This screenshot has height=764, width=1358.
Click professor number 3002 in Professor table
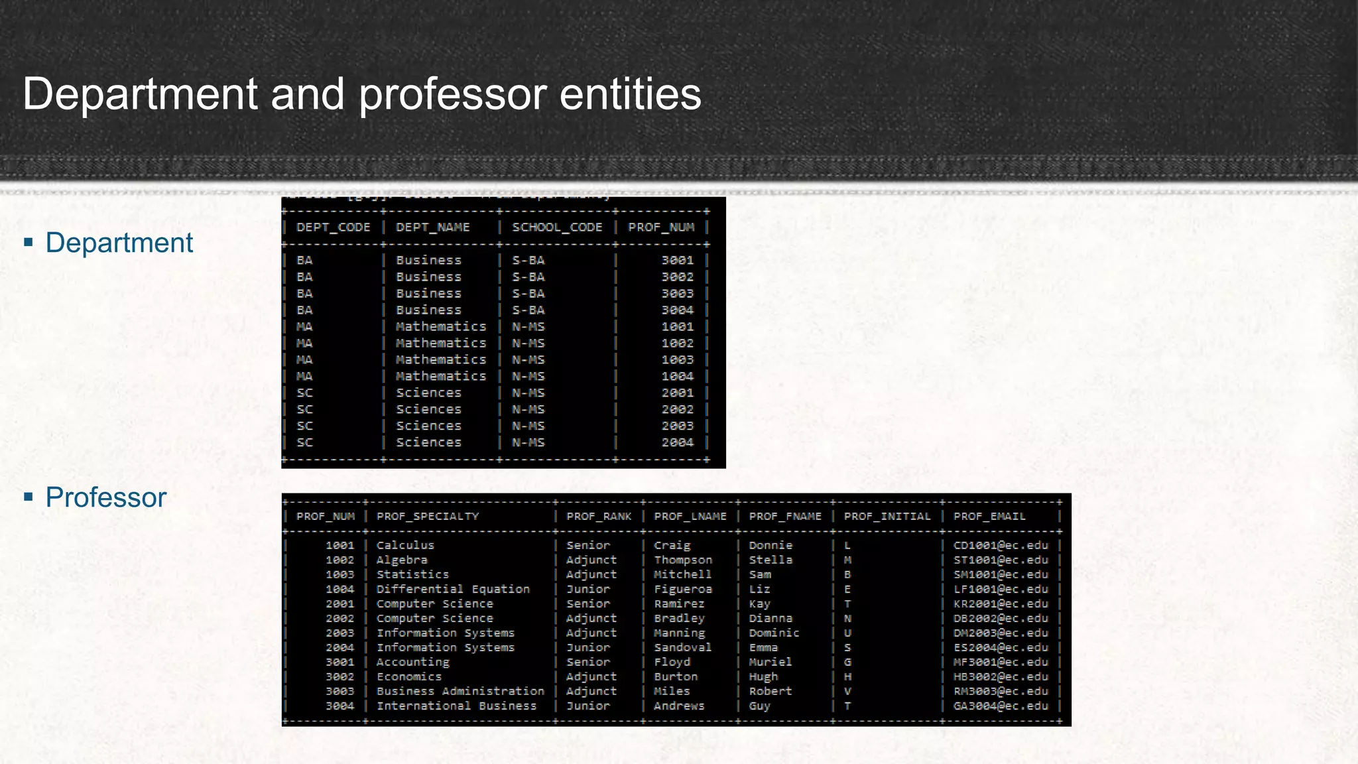[x=339, y=676]
